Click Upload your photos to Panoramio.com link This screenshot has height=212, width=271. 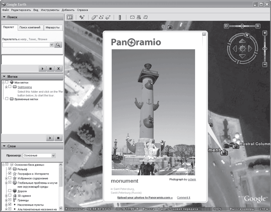click(x=145, y=198)
